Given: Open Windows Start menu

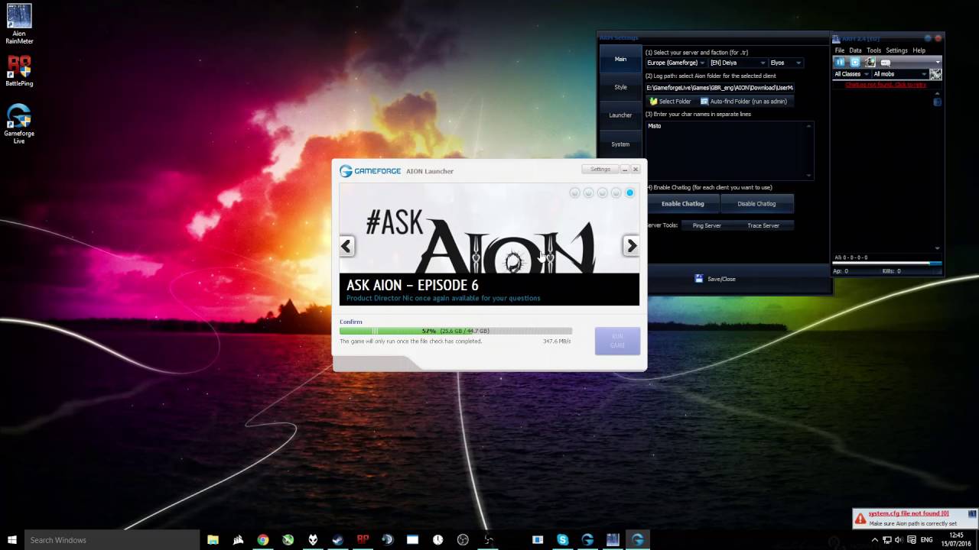Looking at the screenshot, I should click(x=12, y=540).
